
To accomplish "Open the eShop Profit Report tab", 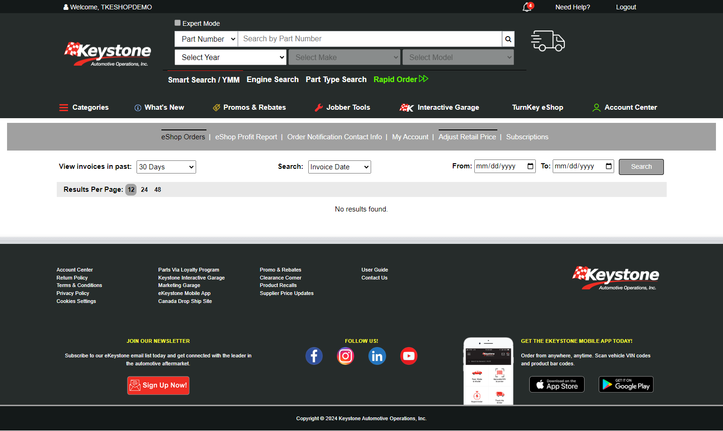I will click(246, 137).
